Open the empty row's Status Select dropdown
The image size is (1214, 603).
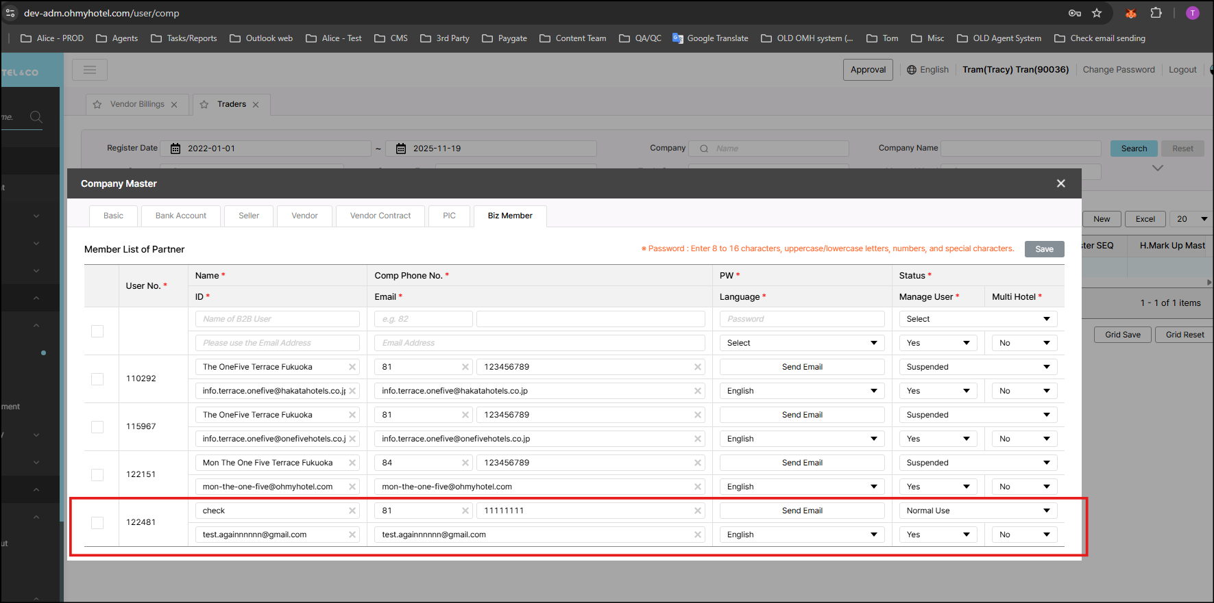point(978,319)
